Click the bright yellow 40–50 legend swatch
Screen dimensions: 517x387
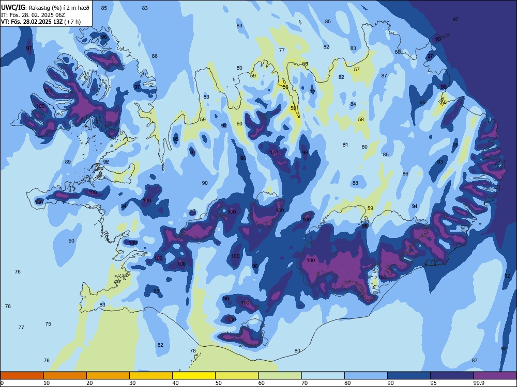click(194, 376)
